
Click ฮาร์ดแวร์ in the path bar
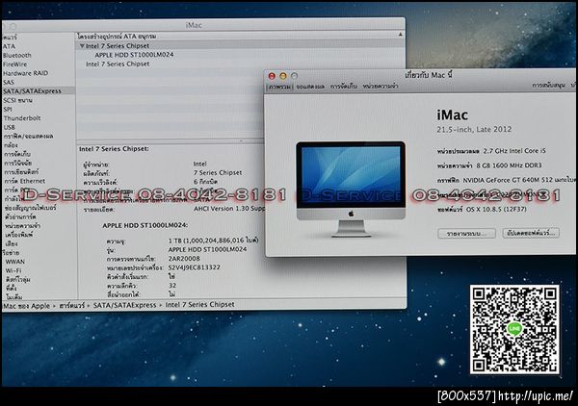(71, 306)
